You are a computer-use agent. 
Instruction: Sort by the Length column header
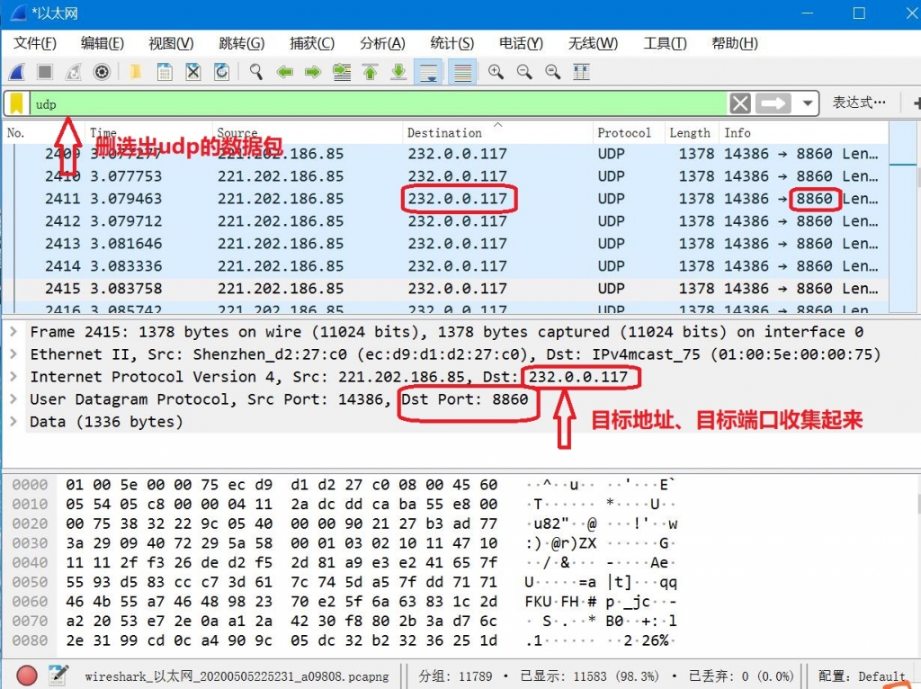pyautogui.click(x=692, y=133)
